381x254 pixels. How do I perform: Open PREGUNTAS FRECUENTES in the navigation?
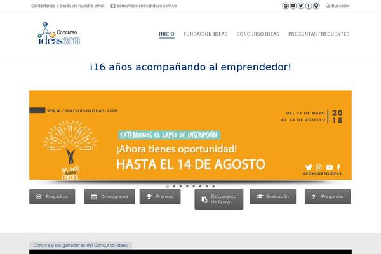(319, 34)
